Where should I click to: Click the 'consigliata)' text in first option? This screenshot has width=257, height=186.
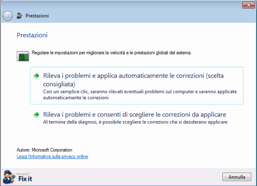tap(59, 84)
